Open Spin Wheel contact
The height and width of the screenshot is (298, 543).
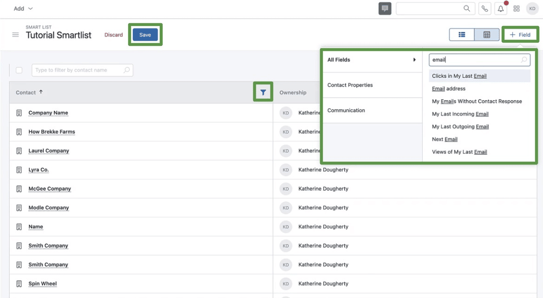(x=43, y=284)
